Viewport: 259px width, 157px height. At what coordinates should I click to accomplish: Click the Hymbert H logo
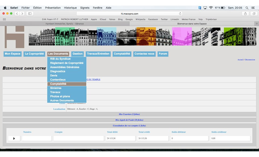tap(14, 37)
